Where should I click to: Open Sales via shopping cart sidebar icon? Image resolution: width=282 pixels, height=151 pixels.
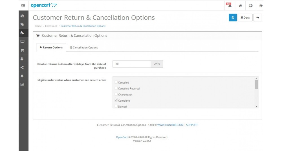pos(22,50)
